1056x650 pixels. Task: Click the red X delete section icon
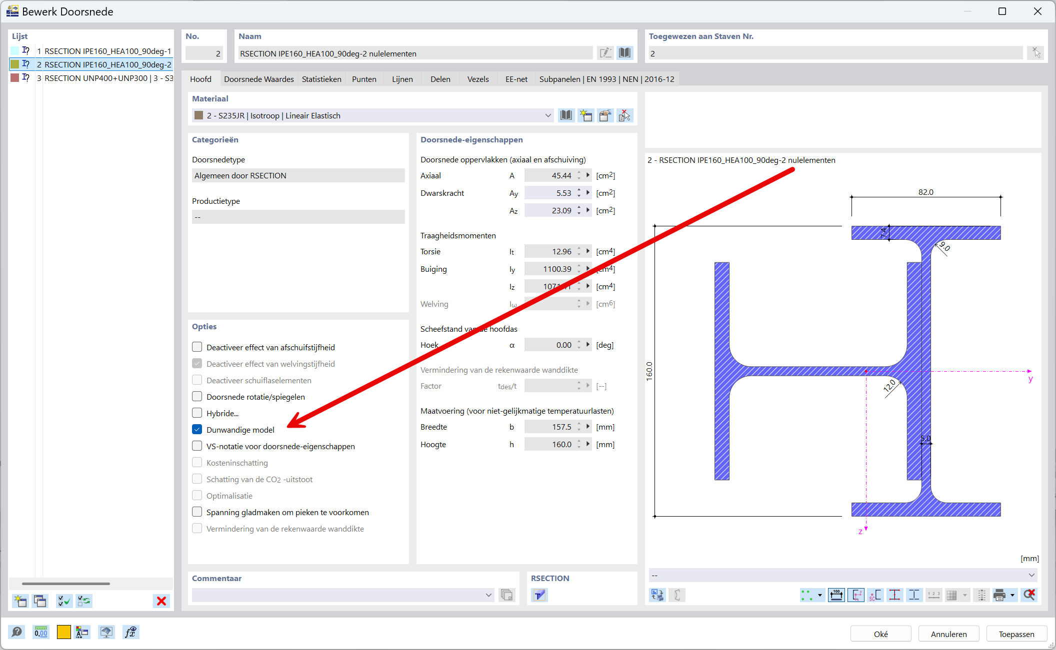(x=161, y=601)
